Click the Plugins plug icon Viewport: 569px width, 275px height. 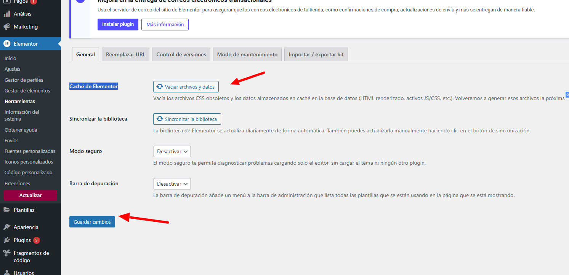point(7,240)
